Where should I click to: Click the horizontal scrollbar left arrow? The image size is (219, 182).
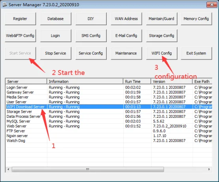pyautogui.click(x=9, y=169)
